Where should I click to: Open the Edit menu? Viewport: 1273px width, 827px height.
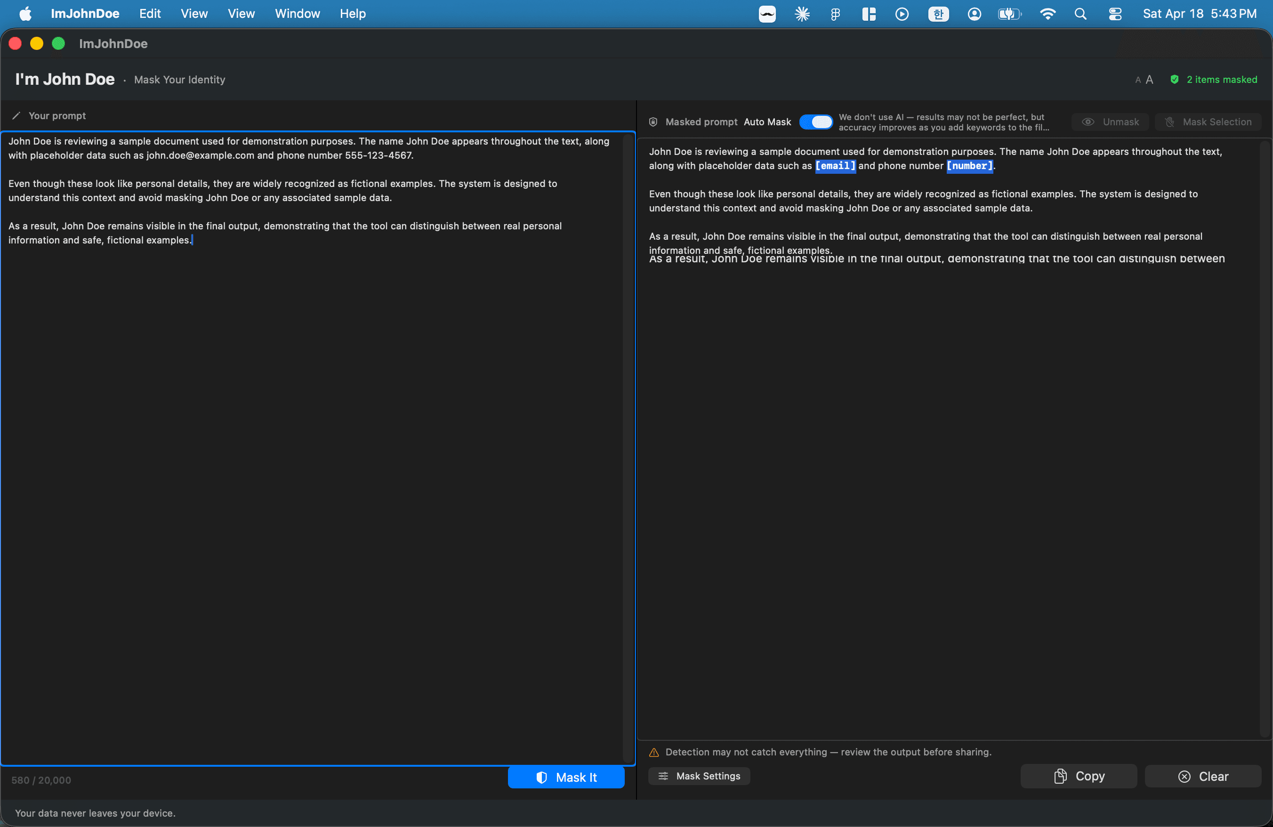150,13
